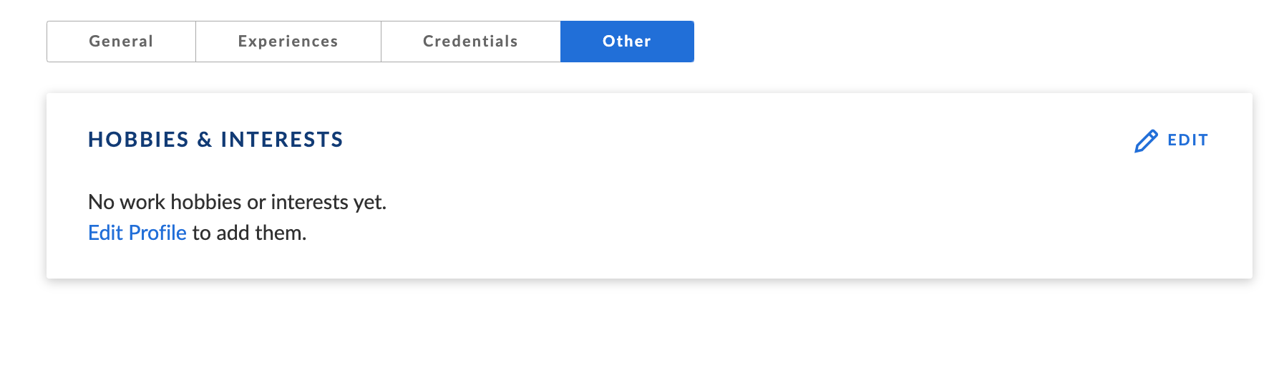
Task: Click the 'No work hobbies' message text
Action: point(237,202)
